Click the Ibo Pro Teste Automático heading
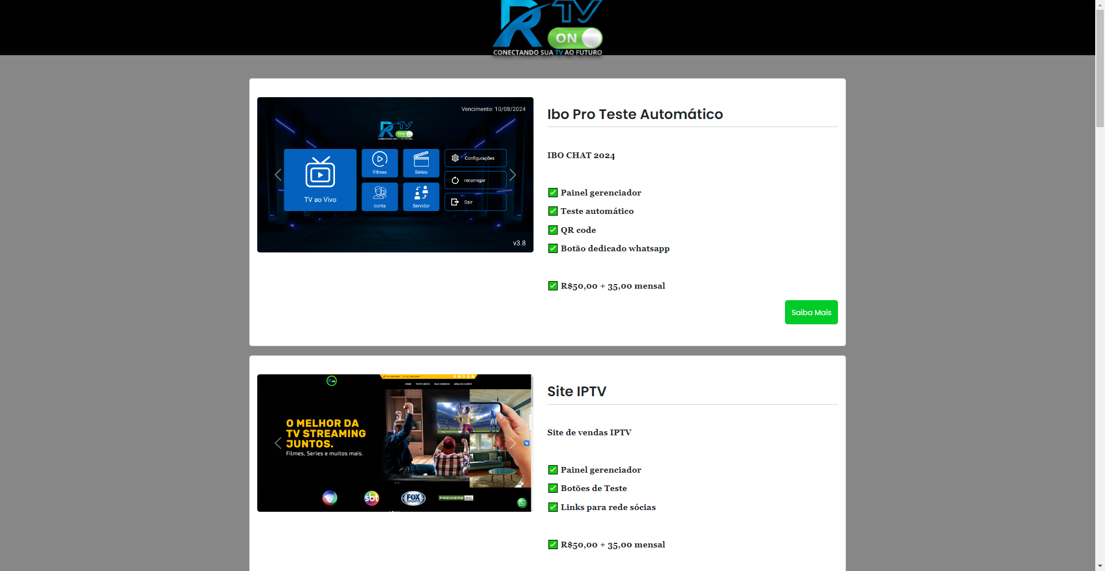Viewport: 1105px width, 571px height. point(635,114)
